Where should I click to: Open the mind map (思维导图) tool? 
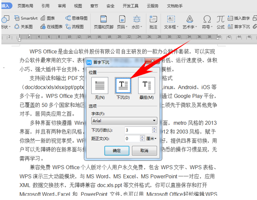pos(76,18)
